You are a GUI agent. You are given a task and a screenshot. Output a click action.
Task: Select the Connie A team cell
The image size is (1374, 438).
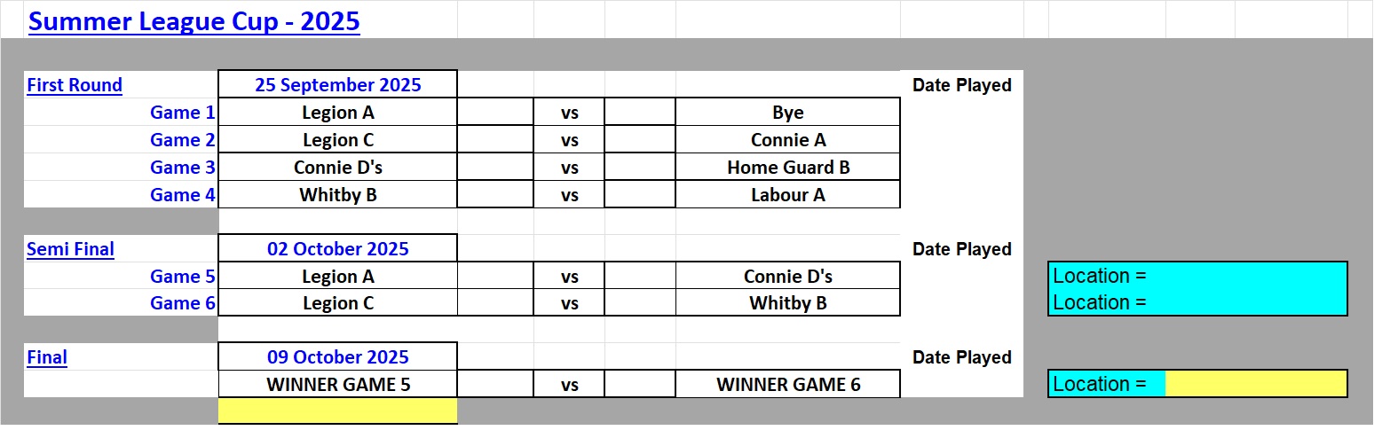[787, 140]
